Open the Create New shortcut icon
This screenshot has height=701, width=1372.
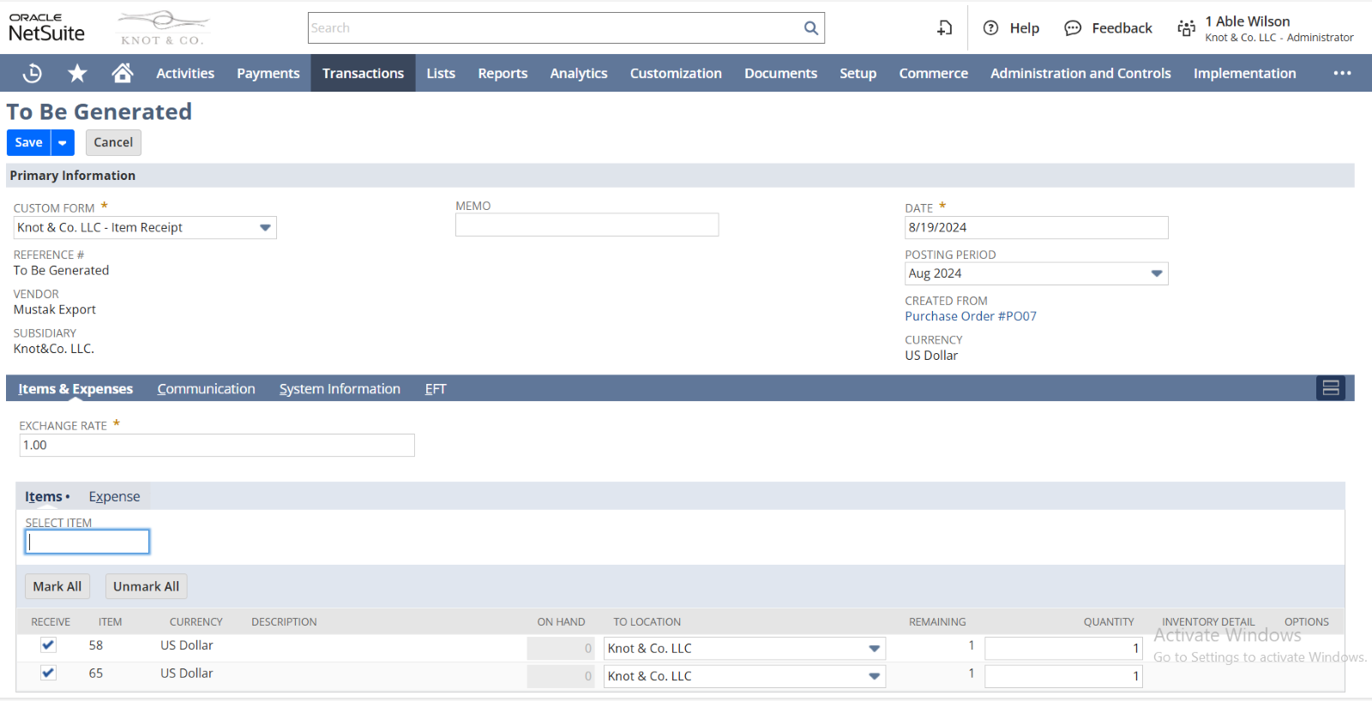(x=944, y=28)
